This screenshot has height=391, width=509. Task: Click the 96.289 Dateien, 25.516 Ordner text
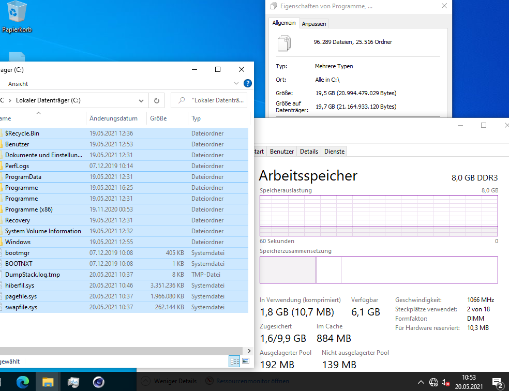point(353,42)
